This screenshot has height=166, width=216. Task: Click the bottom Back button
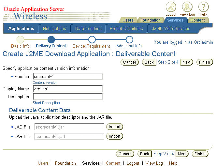[145, 154]
